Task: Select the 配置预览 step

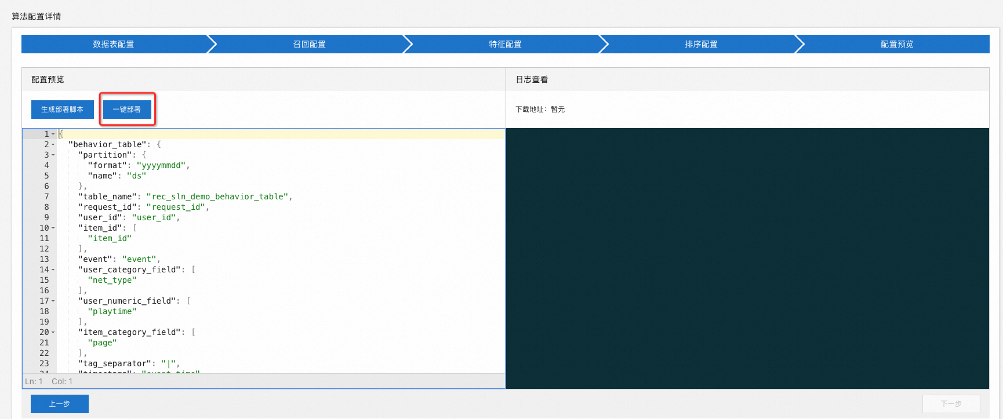Action: (x=896, y=44)
